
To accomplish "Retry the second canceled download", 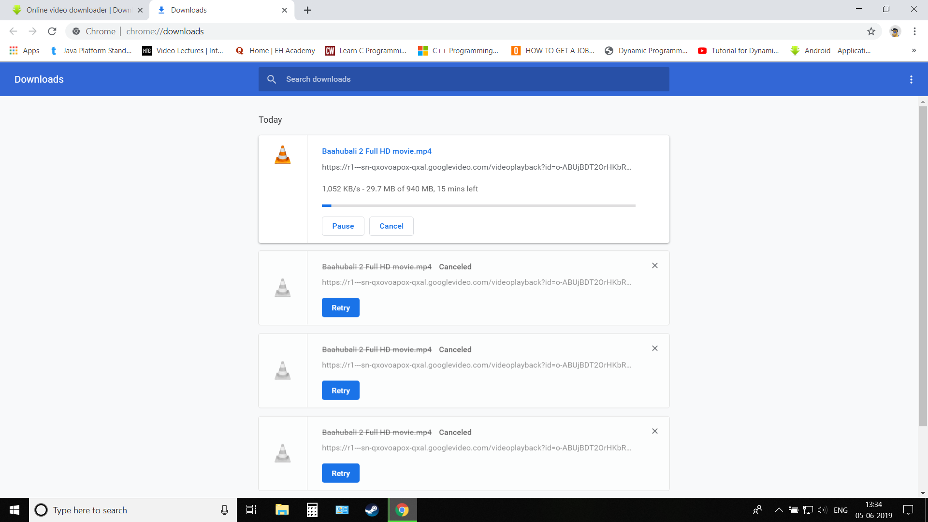I will [340, 391].
